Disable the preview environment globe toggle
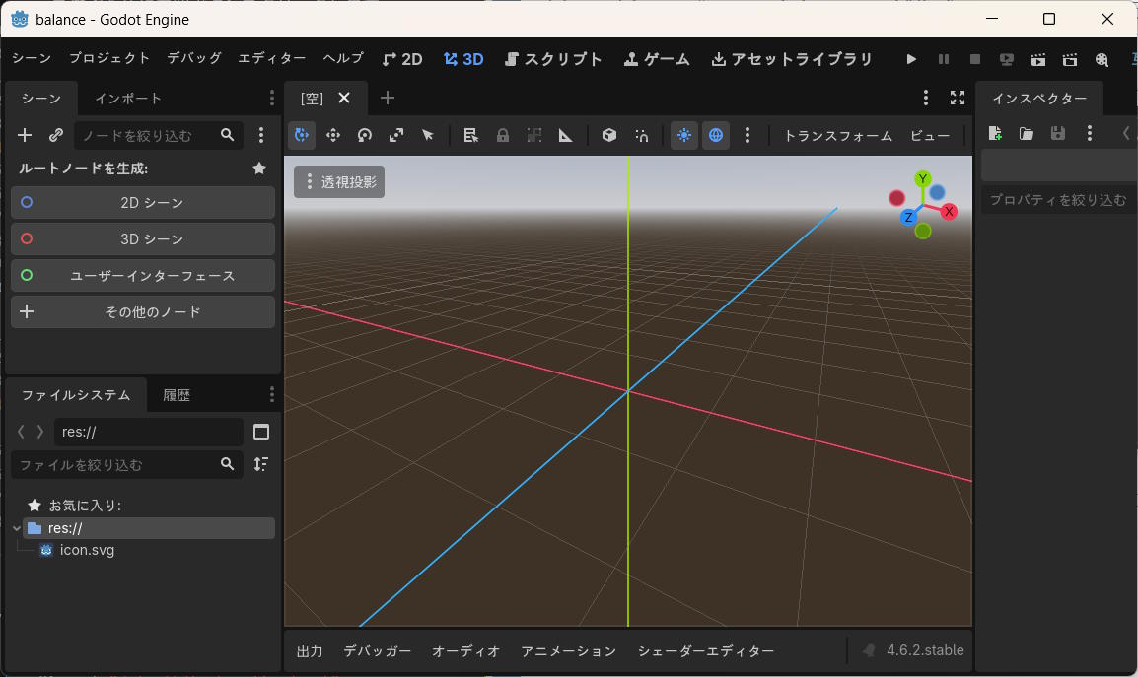 coord(716,135)
